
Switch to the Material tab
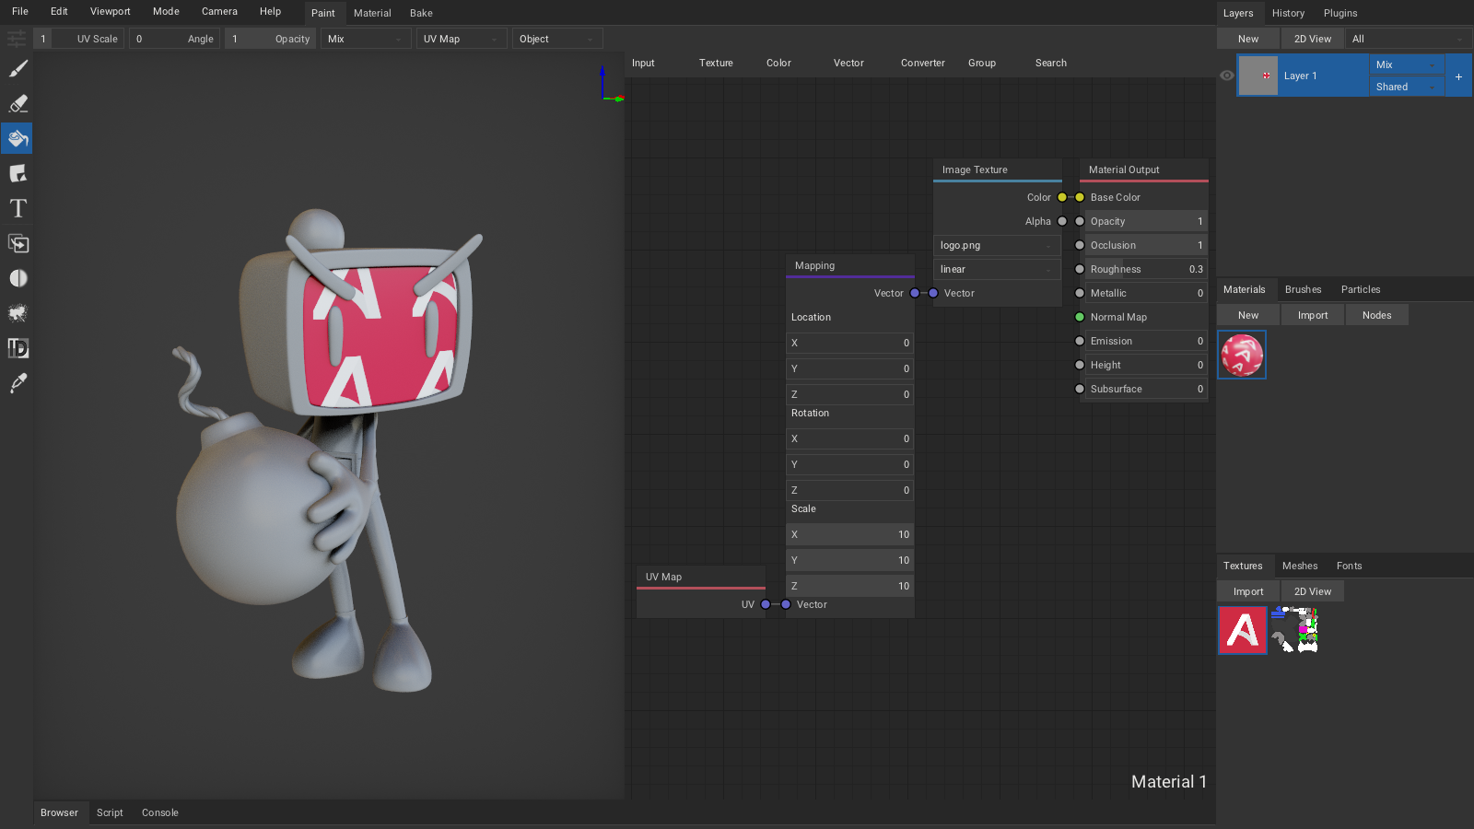372,13
